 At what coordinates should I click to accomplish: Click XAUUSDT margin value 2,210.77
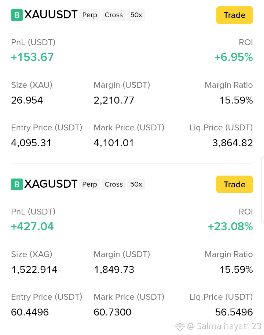click(x=114, y=100)
